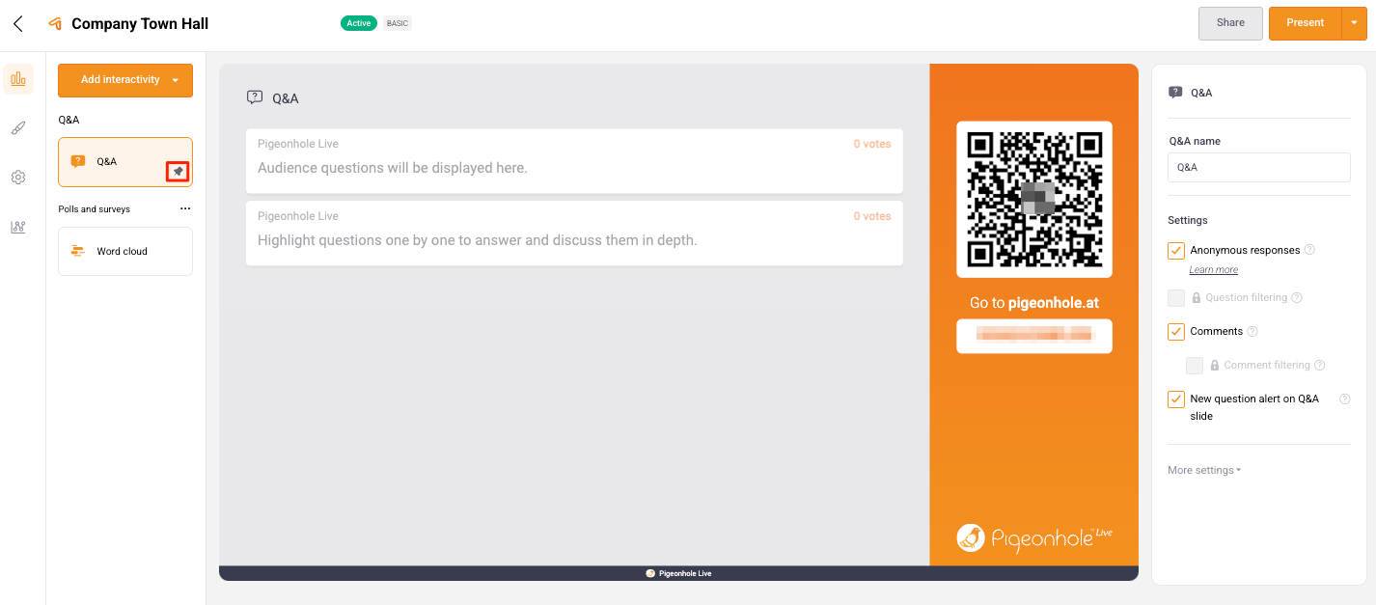Expand More settings section
This screenshot has height=605, width=1376.
coord(1204,471)
